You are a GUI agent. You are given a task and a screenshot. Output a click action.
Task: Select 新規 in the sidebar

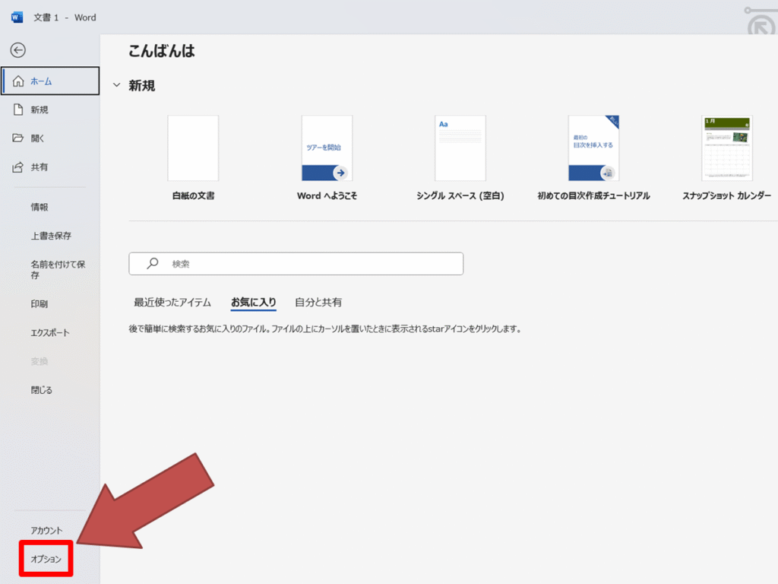tap(50, 109)
